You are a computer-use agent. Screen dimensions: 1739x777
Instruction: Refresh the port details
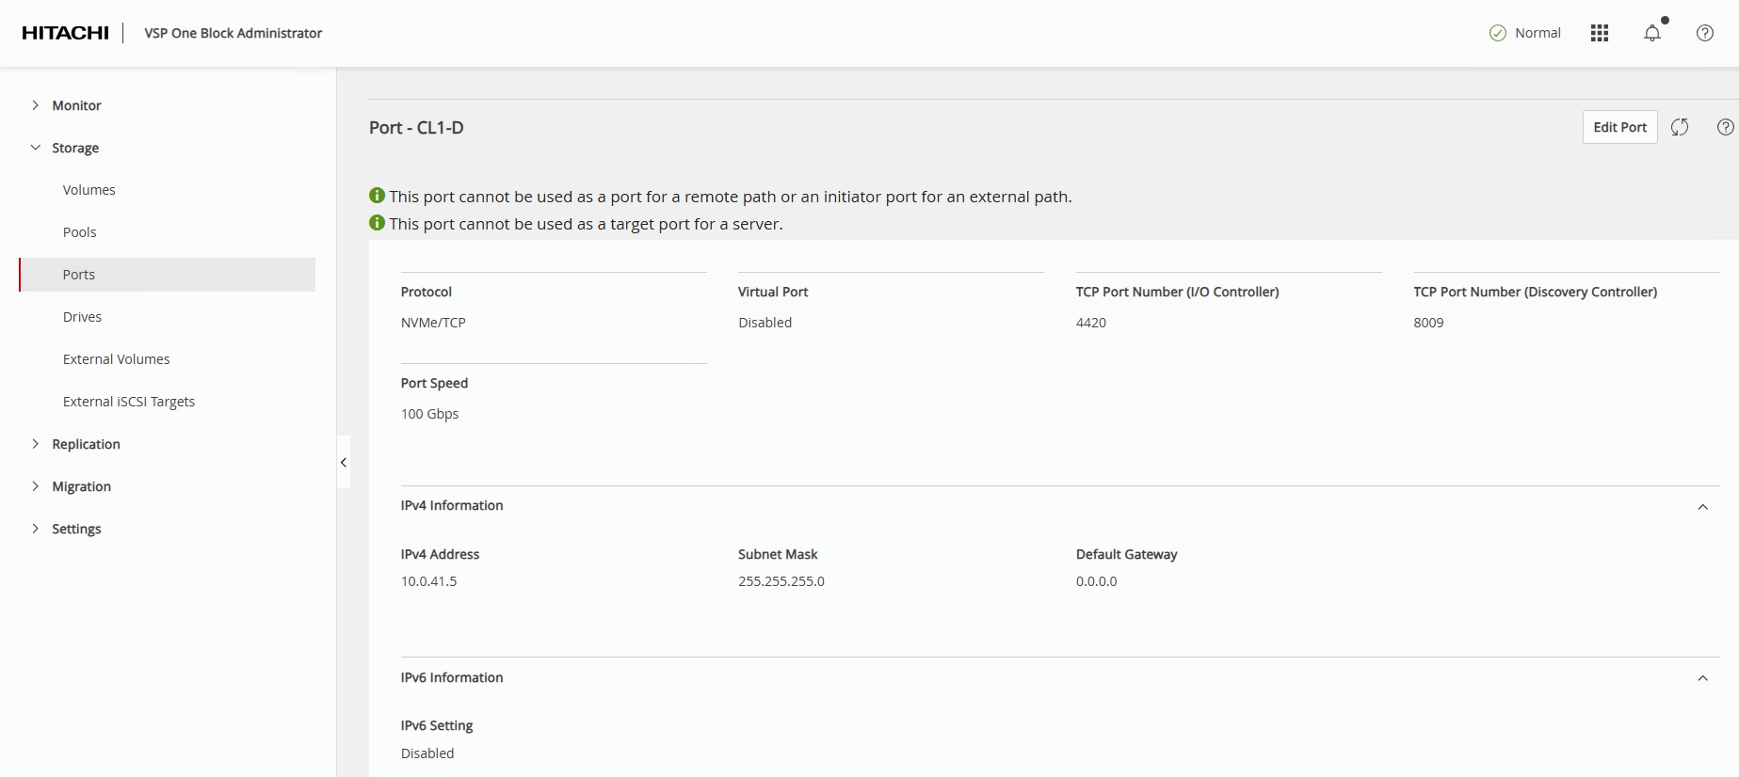(x=1680, y=128)
